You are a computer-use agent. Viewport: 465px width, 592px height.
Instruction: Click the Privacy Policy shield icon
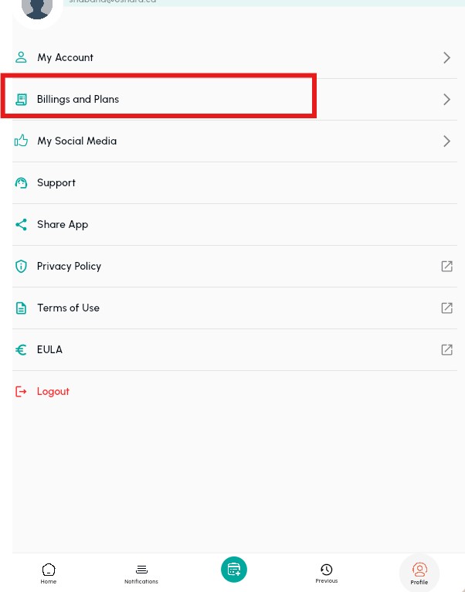(x=22, y=267)
